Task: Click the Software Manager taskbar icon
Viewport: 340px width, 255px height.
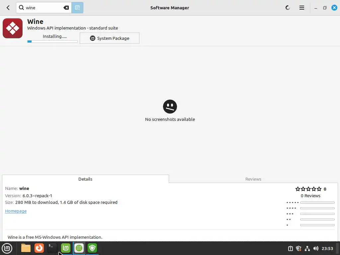Action: [x=79, y=248]
